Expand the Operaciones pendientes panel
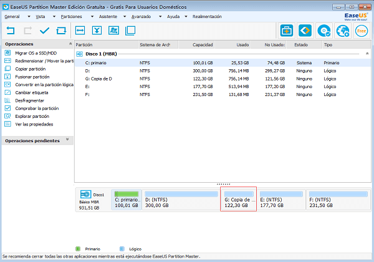 (x=66, y=140)
